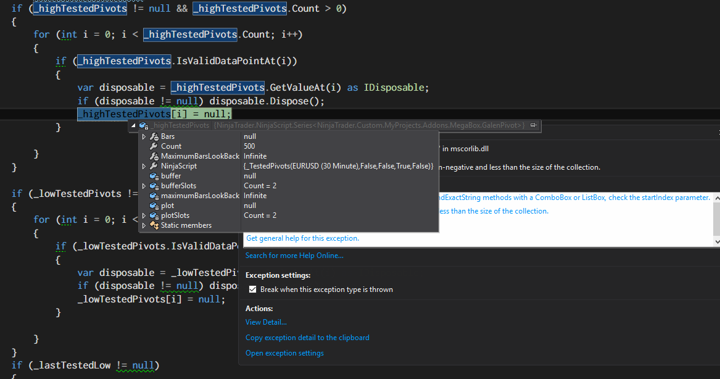Click the MaximumBarsLookBack property icon

154,156
